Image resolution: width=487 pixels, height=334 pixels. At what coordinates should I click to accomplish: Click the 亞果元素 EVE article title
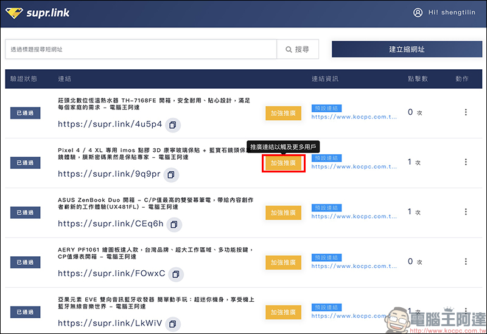click(156, 303)
